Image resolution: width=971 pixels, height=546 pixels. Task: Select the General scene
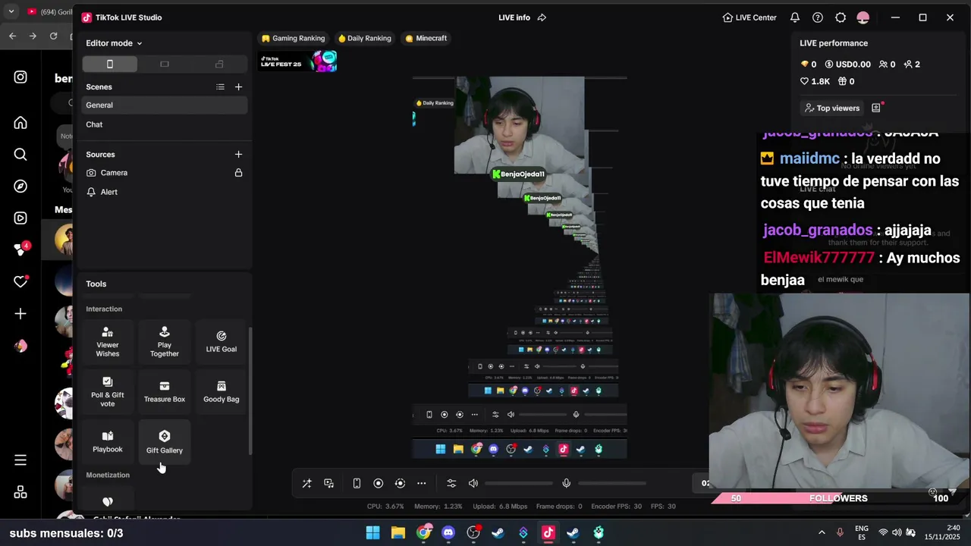[x=165, y=105]
